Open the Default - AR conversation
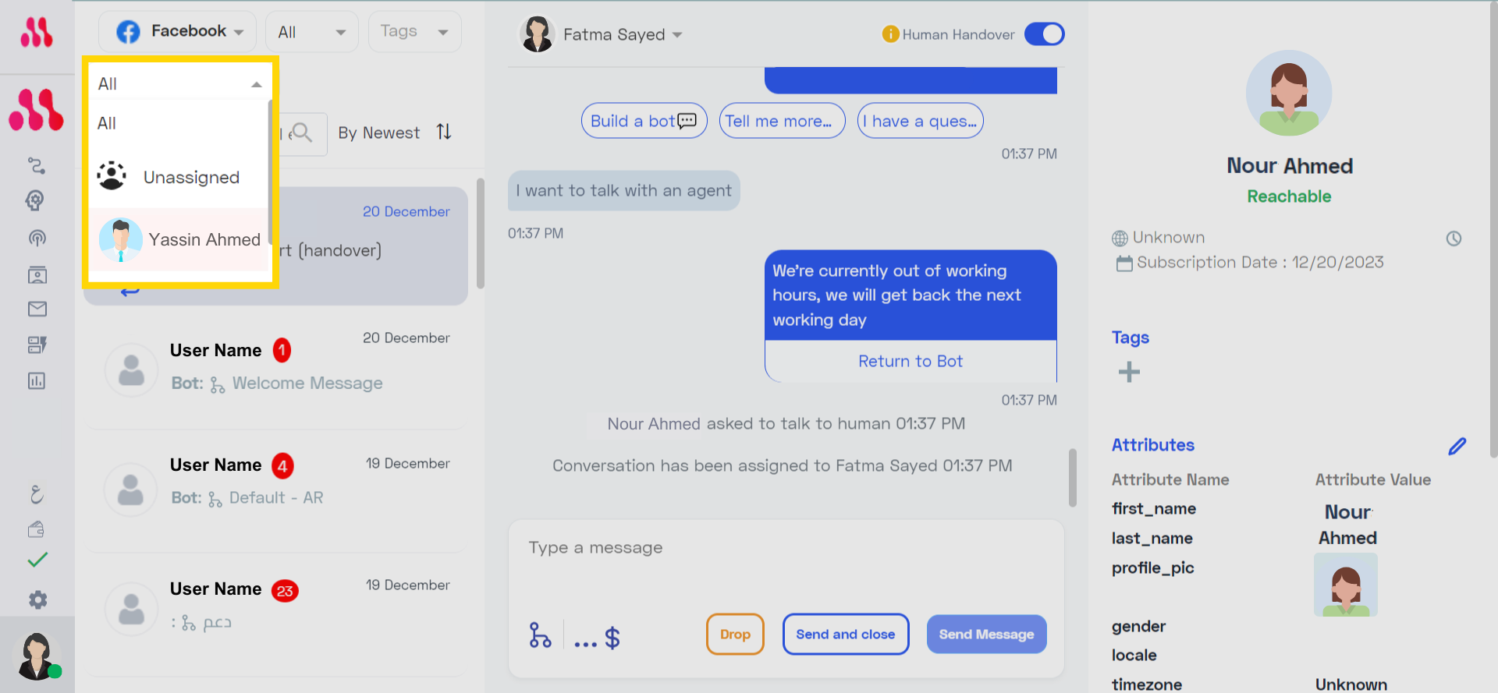This screenshot has height=693, width=1498. coord(276,490)
